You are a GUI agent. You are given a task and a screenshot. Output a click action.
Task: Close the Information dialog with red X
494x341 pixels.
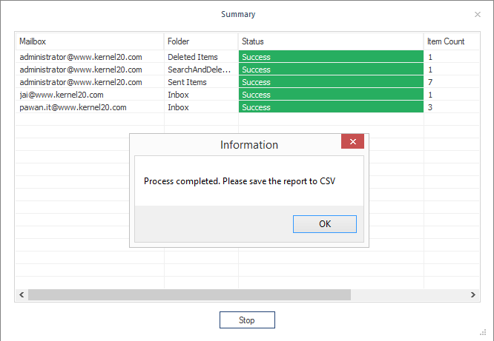[x=352, y=141]
